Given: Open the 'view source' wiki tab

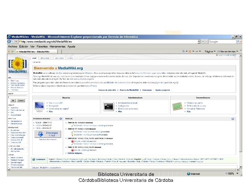Looking at the screenshot, I should click(59, 58).
